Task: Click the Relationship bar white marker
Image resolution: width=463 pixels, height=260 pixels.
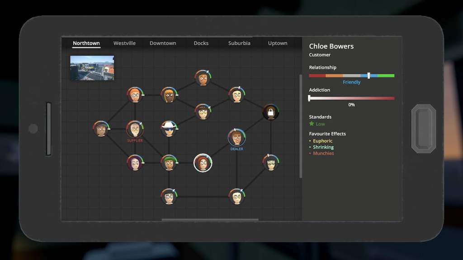Action: tap(369, 76)
